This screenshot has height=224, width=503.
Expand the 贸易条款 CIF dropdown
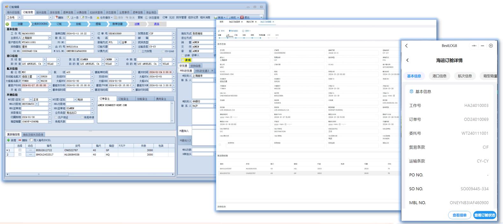(173, 33)
